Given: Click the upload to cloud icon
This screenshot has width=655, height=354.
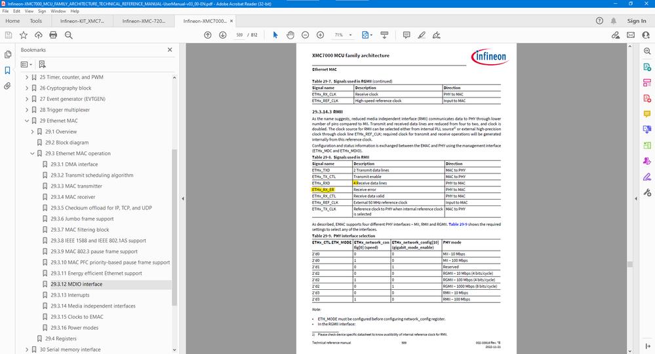Looking at the screenshot, I should pyautogui.click(x=39, y=35).
